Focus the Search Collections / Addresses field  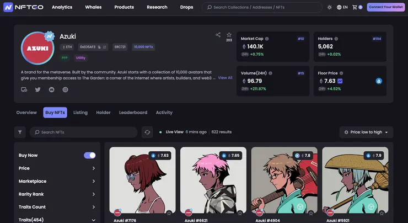262,7
